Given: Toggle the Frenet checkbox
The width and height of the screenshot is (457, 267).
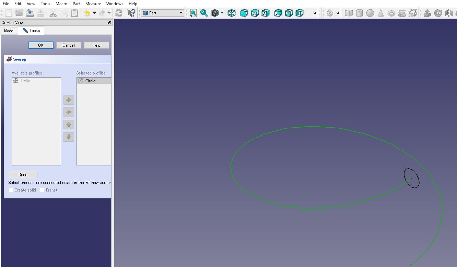Looking at the screenshot, I should click(x=42, y=190).
